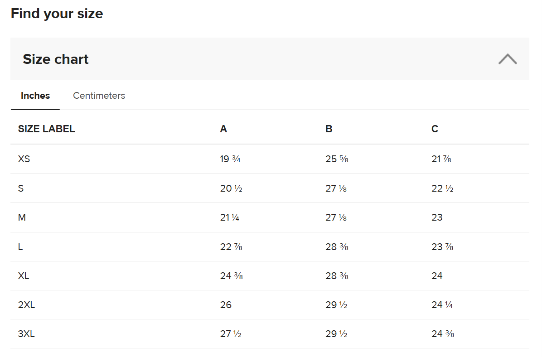Click the 2XL size label

click(26, 305)
